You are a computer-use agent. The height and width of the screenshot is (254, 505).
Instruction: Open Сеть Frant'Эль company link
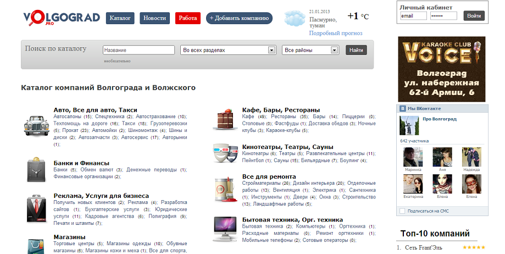coord(424,247)
